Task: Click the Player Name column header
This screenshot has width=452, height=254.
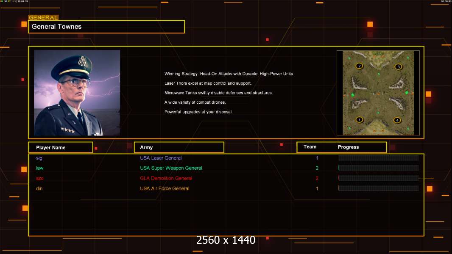Action: (x=61, y=147)
